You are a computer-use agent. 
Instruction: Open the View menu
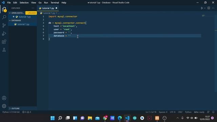click(x=34, y=3)
